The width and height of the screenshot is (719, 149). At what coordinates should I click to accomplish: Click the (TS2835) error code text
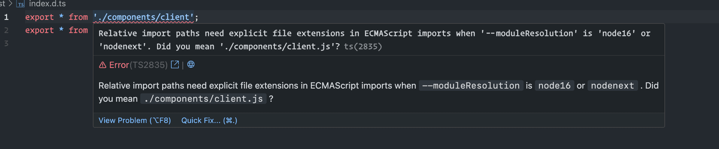(148, 65)
